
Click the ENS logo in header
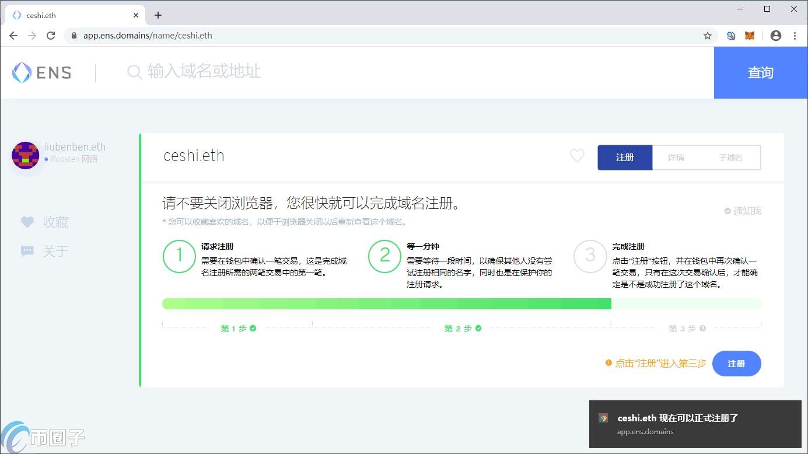click(41, 73)
